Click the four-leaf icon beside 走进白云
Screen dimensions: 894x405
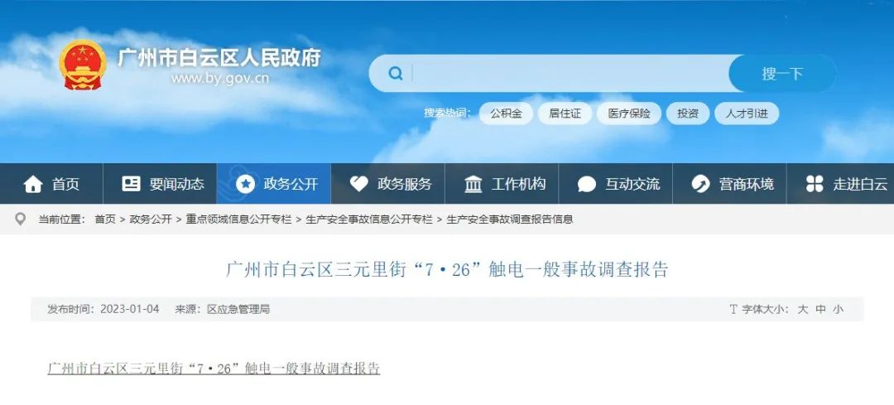(815, 184)
